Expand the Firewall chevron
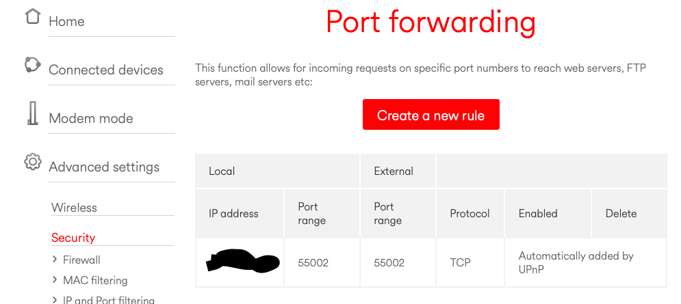This screenshot has width=681, height=304. click(55, 260)
